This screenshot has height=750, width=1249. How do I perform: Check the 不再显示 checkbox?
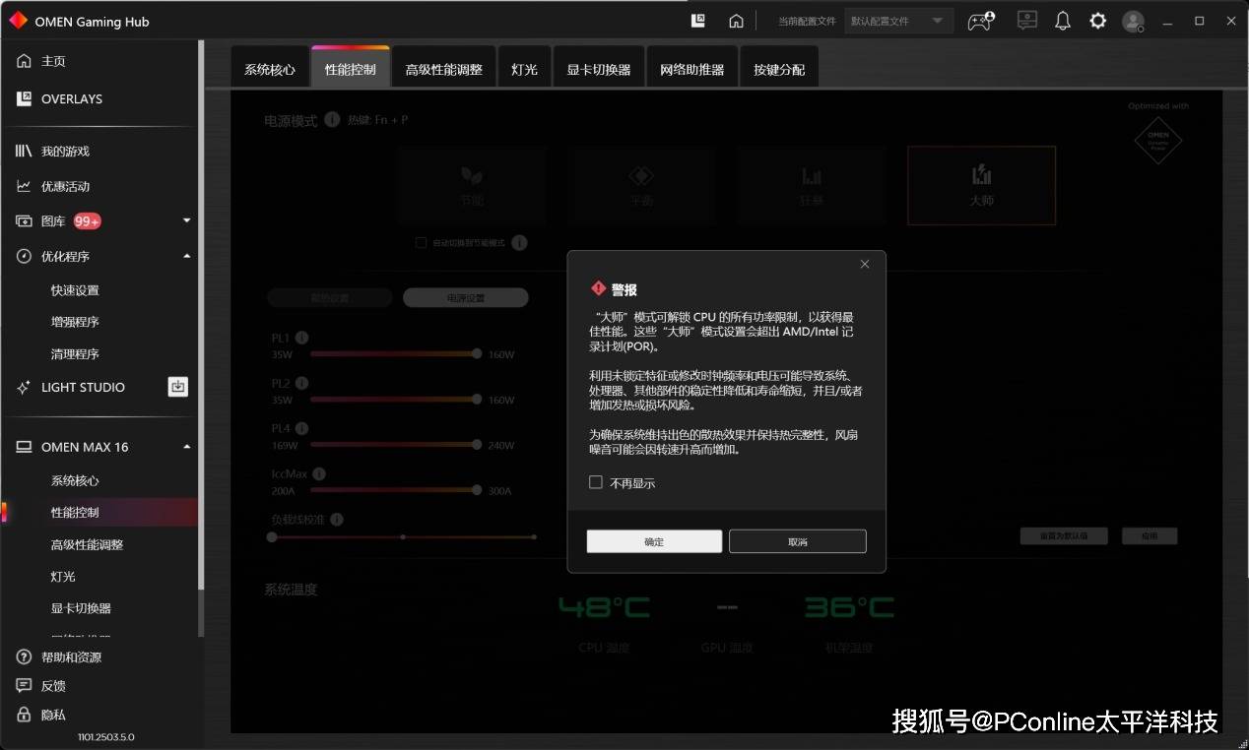click(595, 482)
